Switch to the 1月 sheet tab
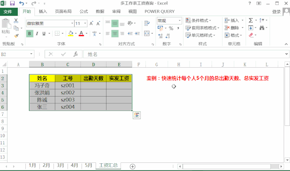 [x=32, y=166]
